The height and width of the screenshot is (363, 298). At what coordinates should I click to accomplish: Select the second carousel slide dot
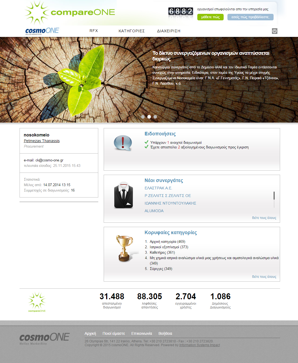pos(149,117)
